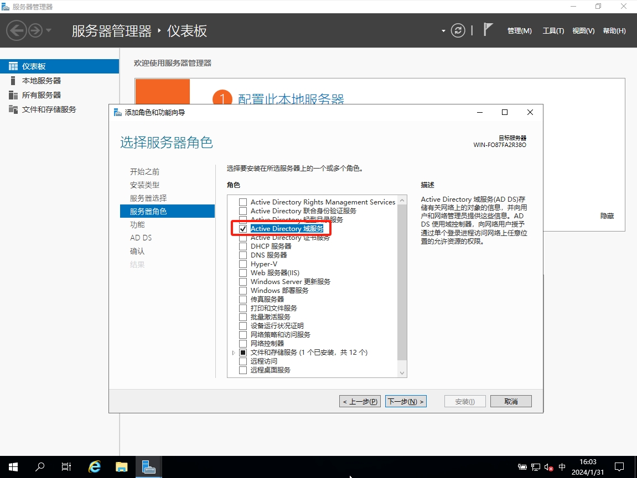Image resolution: width=637 pixels, height=478 pixels.
Task: Go to the 安装类型 wizard step
Action: 144,185
